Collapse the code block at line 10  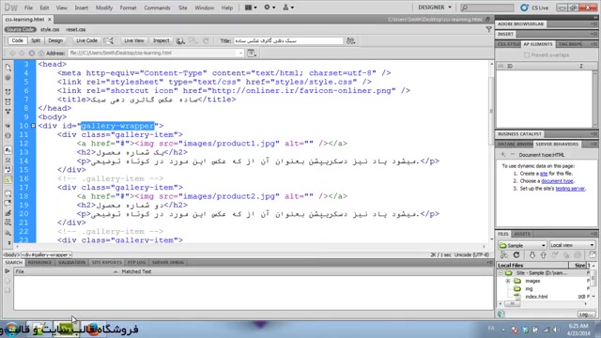(x=34, y=126)
